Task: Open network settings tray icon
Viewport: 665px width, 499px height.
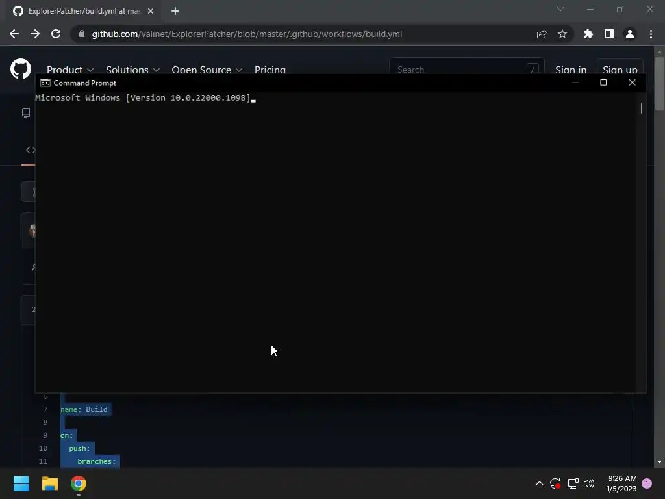Action: [573, 483]
